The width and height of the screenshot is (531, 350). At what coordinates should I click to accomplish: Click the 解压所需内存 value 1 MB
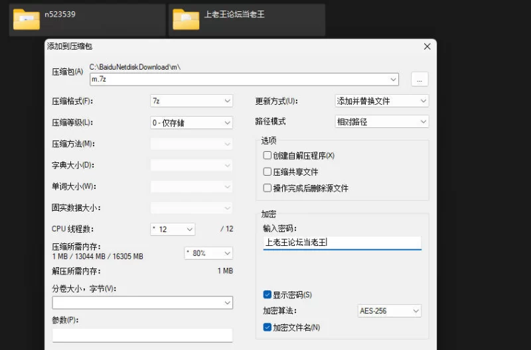click(x=225, y=271)
